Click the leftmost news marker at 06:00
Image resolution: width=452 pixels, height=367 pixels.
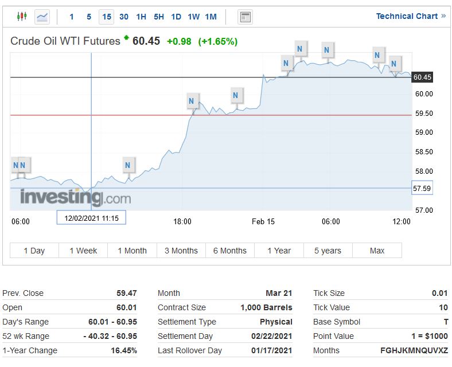click(x=15, y=166)
